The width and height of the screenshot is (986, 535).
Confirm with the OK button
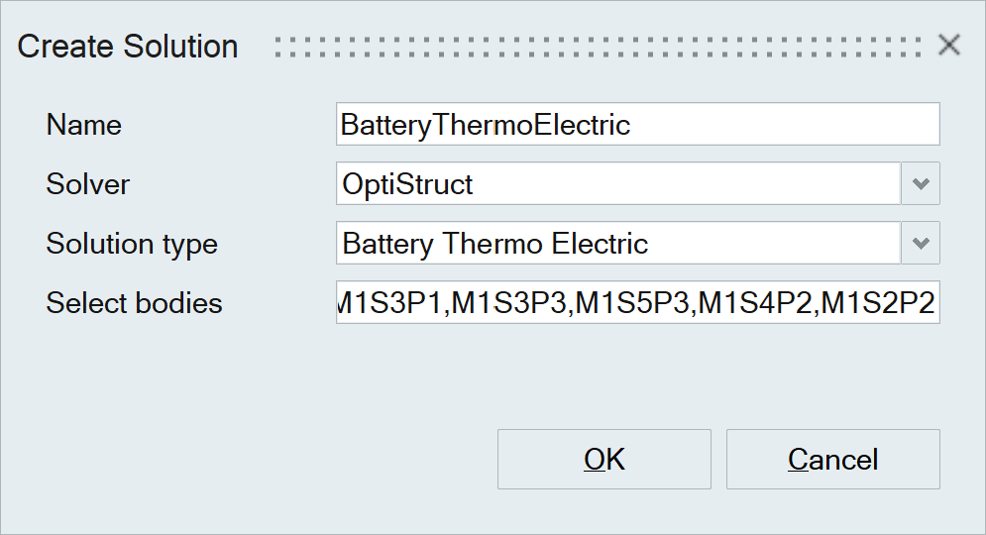pyautogui.click(x=603, y=459)
